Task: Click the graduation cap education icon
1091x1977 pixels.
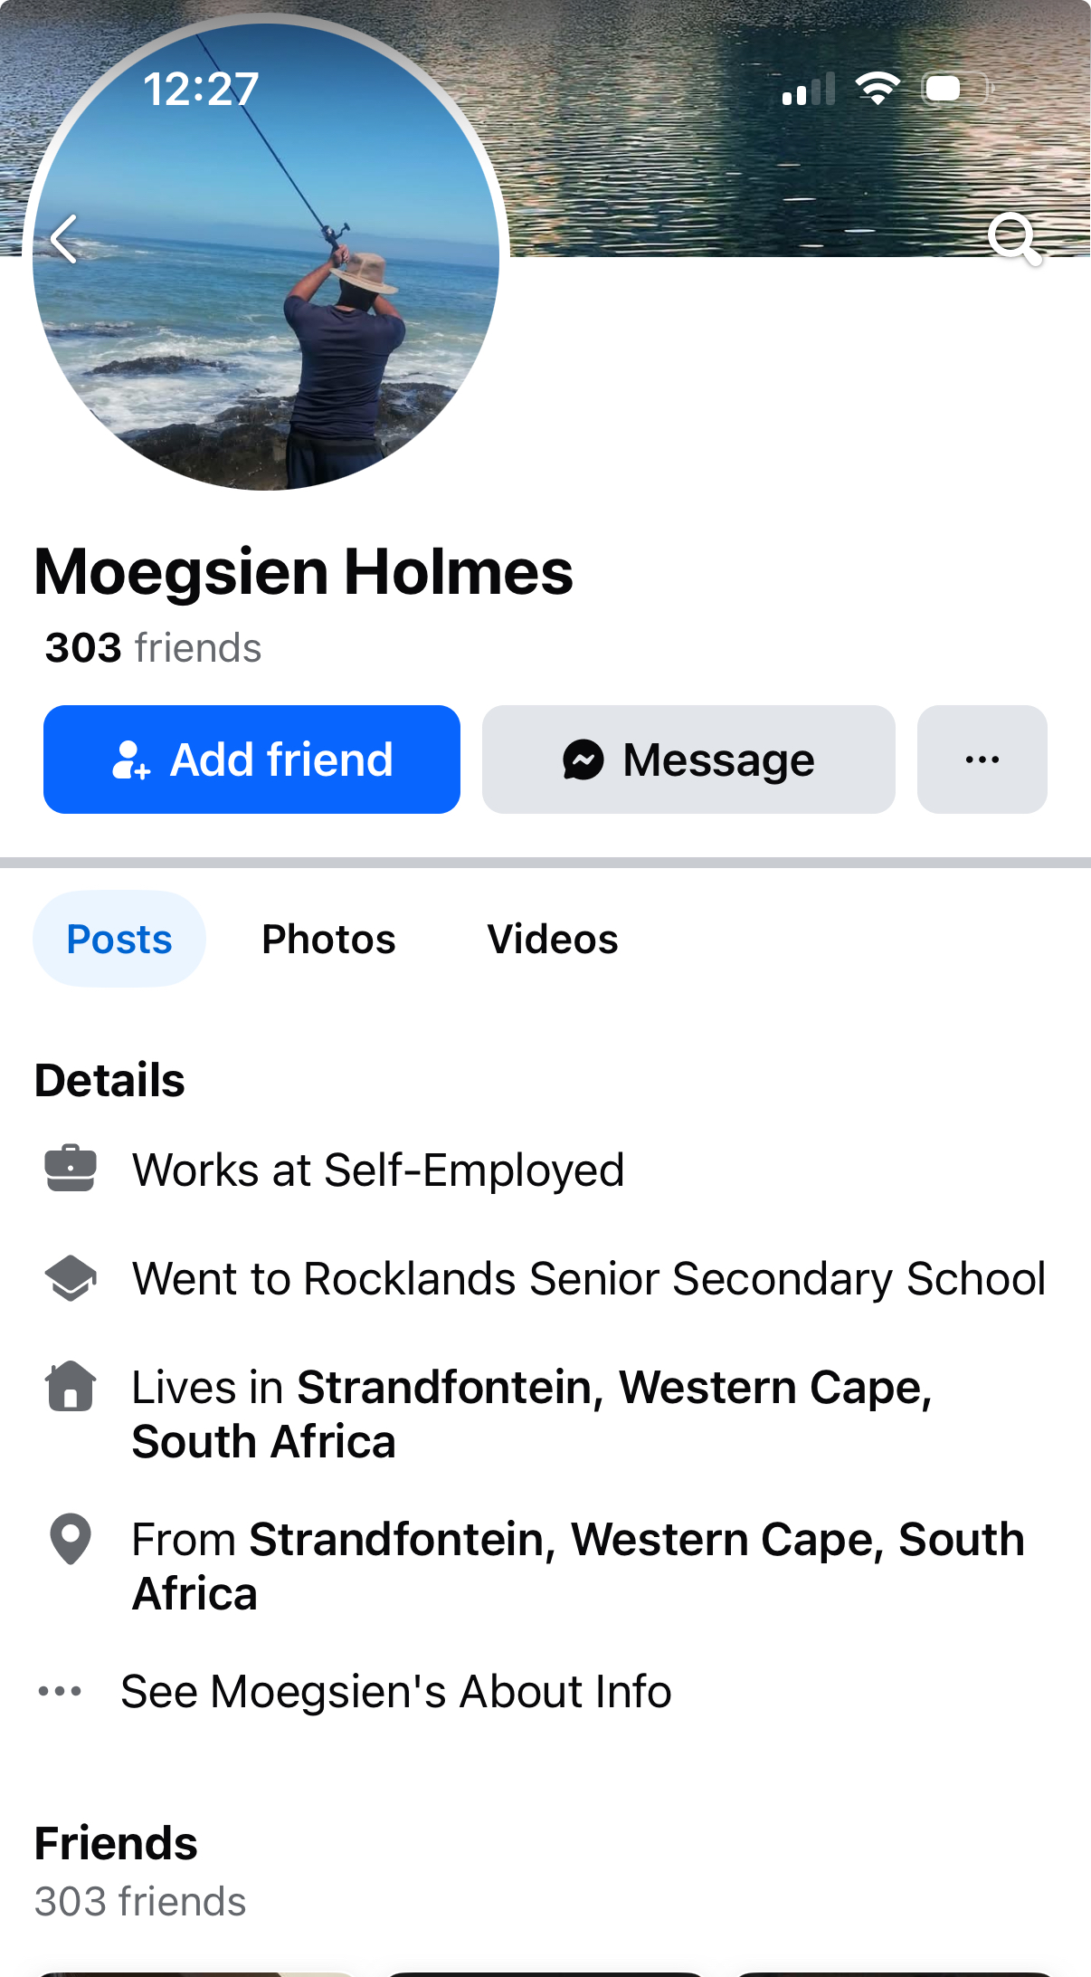Action: (x=71, y=1278)
